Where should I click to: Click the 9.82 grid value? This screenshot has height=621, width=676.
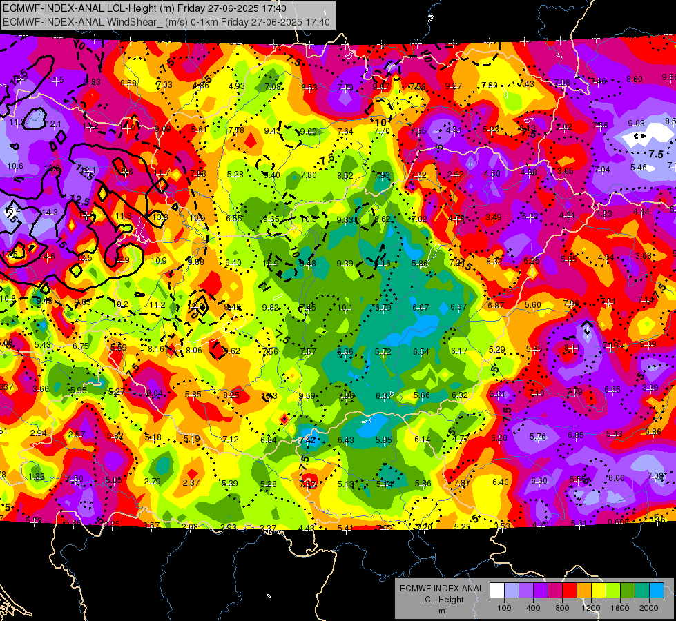(x=270, y=307)
